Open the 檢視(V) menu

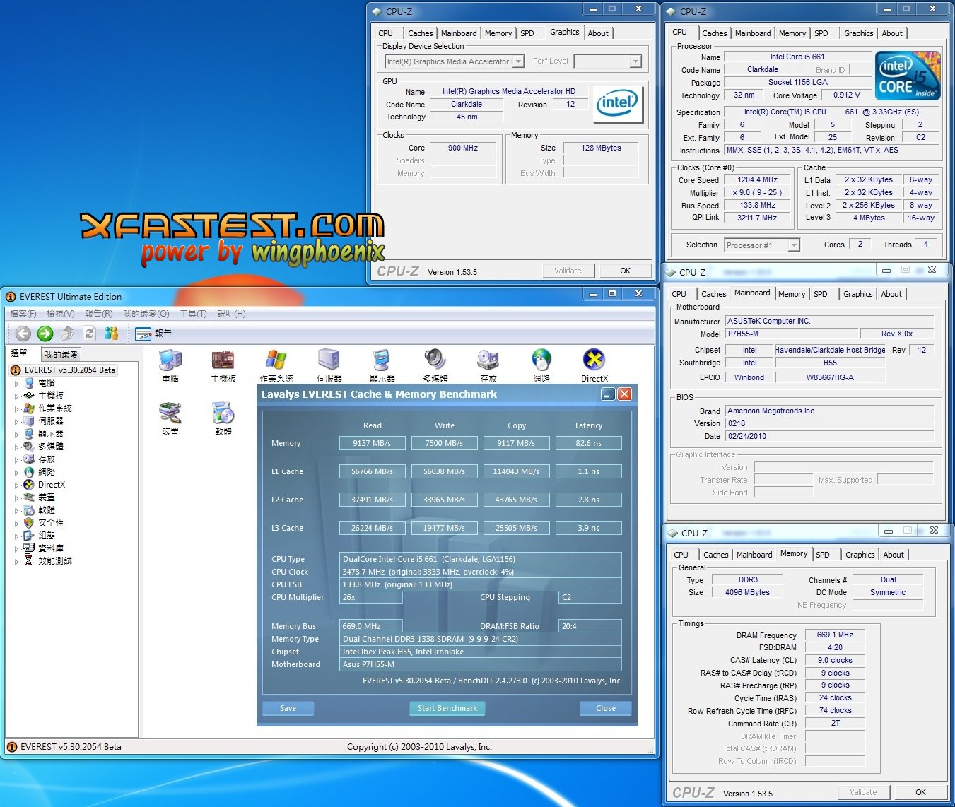click(x=61, y=314)
